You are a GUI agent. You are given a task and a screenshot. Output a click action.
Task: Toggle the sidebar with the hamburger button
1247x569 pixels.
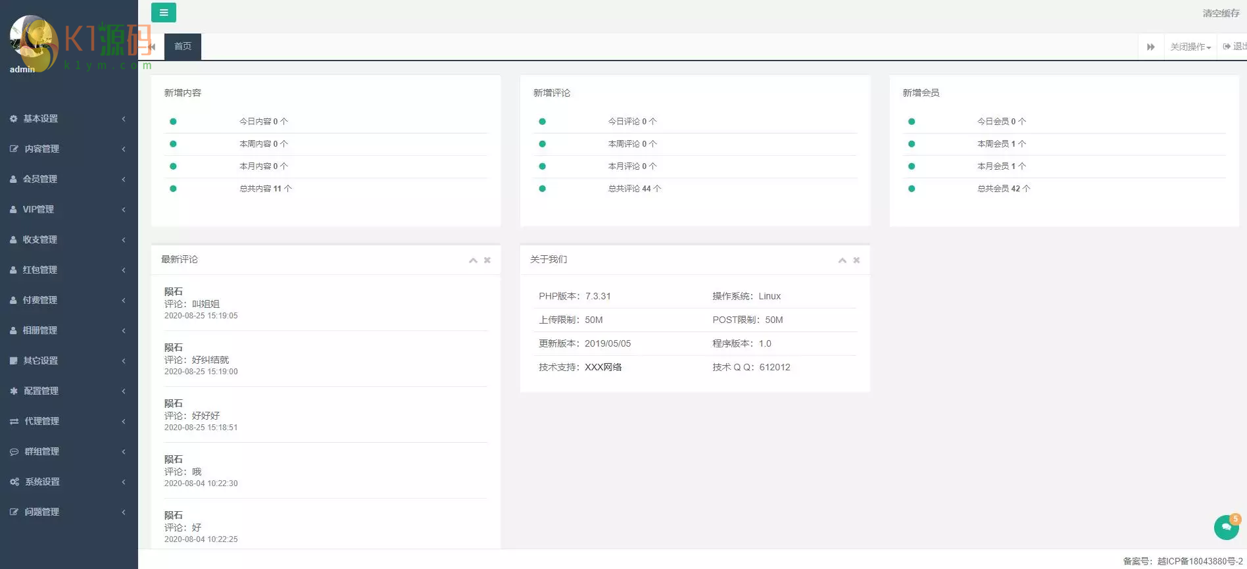[x=164, y=12]
